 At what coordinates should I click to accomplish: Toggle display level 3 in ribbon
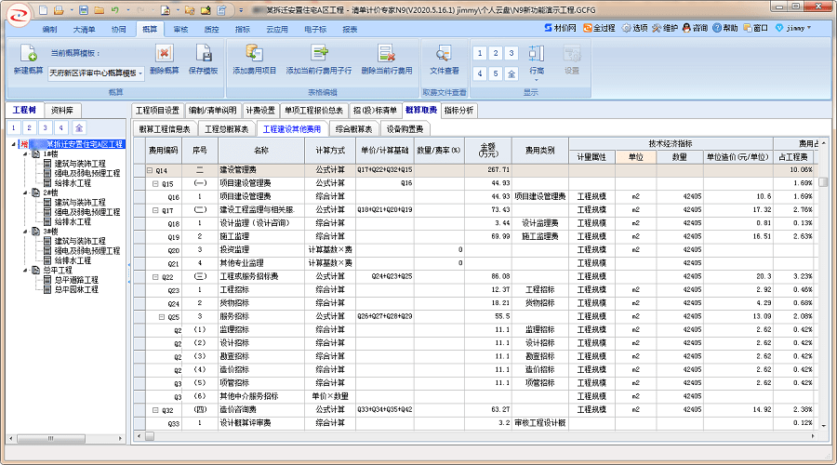click(511, 53)
